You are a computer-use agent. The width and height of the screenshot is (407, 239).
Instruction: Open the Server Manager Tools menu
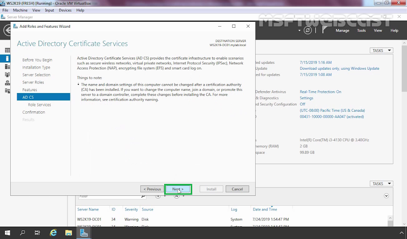click(x=361, y=30)
